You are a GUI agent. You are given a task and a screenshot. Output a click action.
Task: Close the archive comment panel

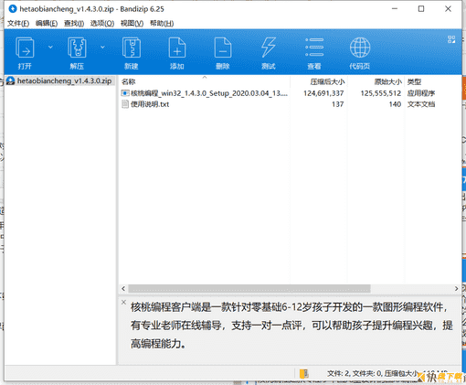tap(123, 302)
